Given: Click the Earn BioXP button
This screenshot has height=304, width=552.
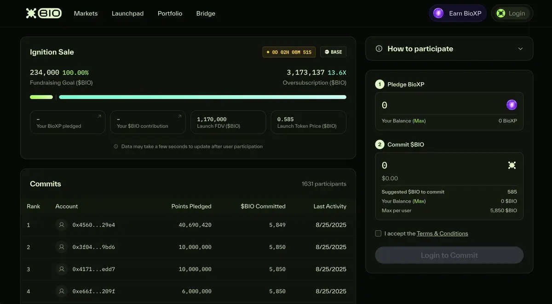Looking at the screenshot, I should pos(458,13).
